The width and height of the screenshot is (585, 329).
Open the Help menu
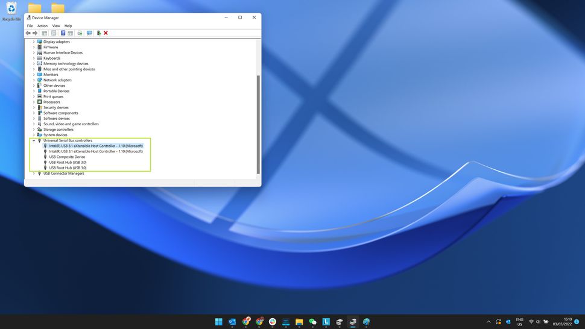point(68,26)
